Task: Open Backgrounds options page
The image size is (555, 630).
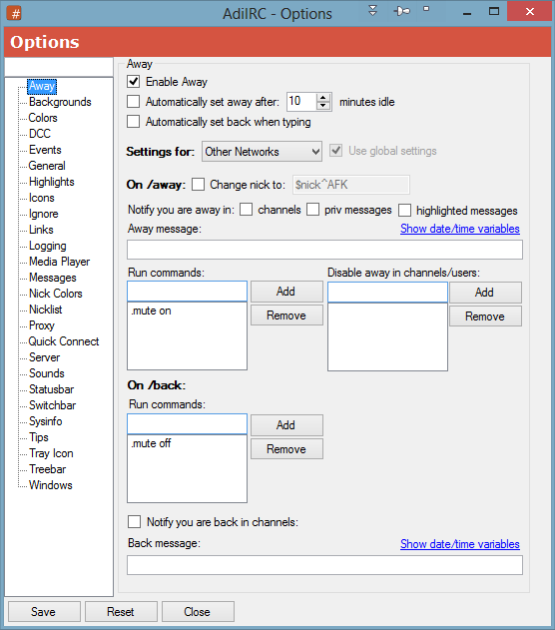Action: [60, 102]
